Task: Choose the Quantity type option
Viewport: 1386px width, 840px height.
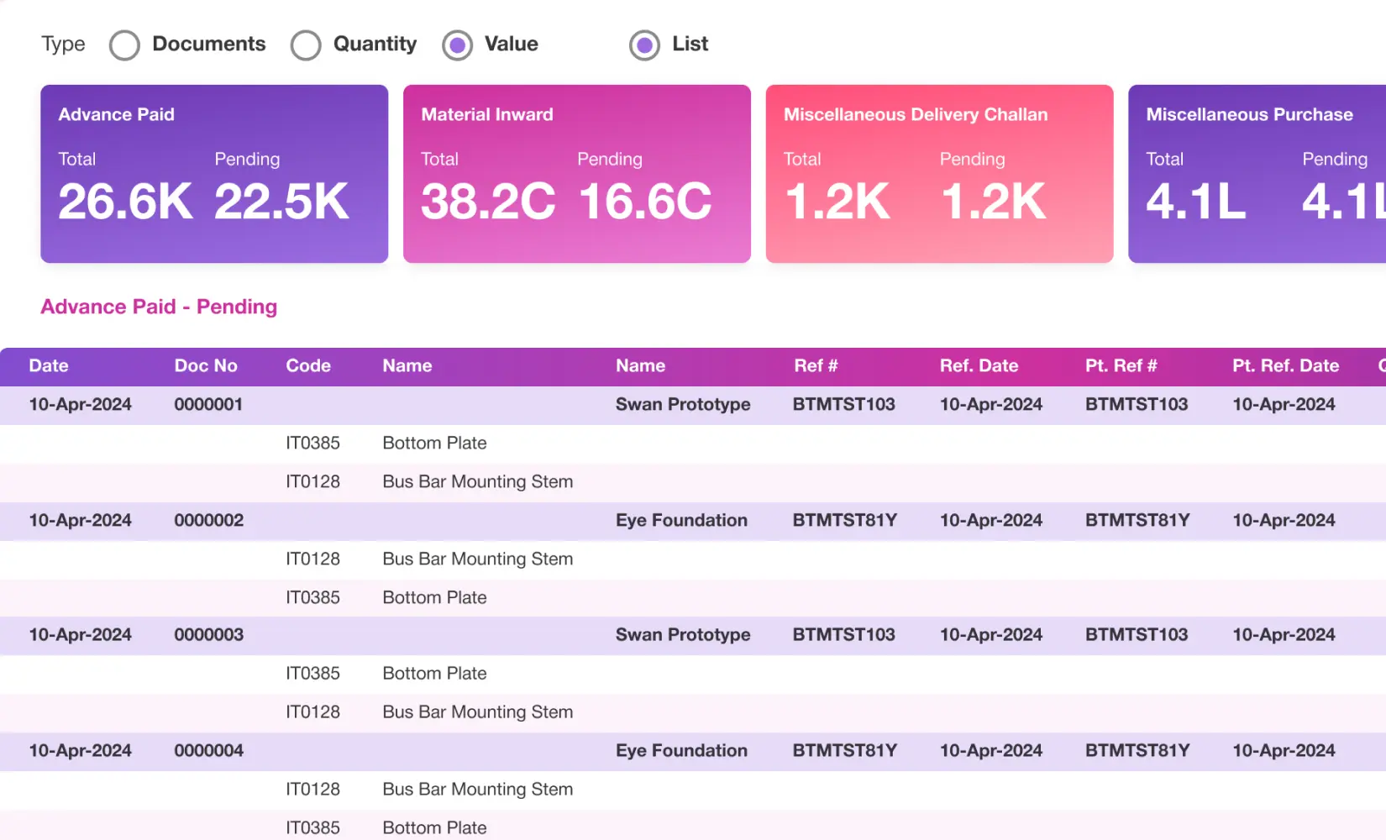Action: [306, 45]
